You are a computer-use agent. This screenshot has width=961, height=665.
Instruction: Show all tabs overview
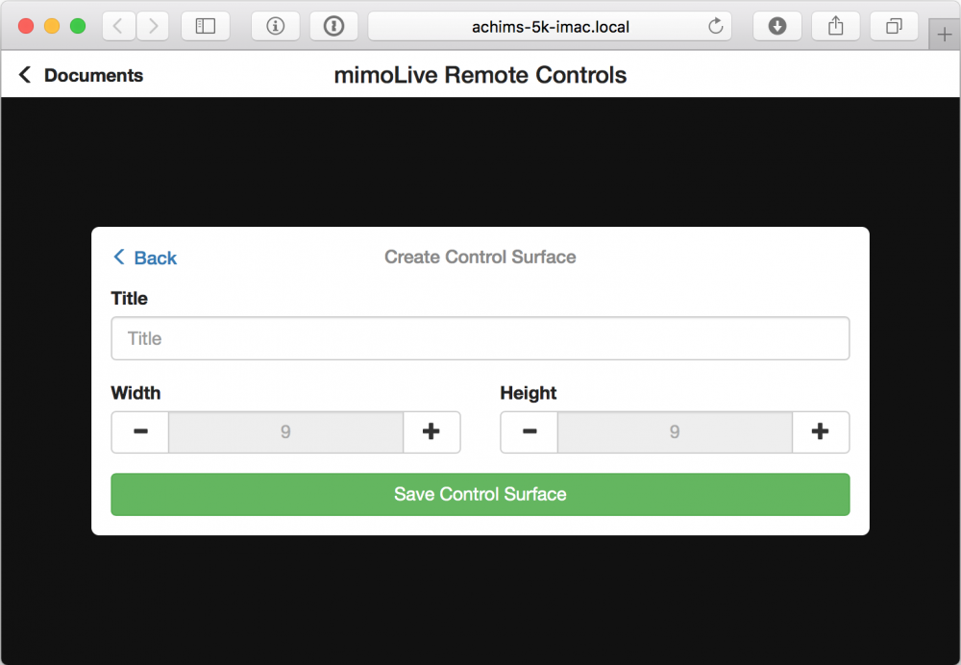point(894,26)
